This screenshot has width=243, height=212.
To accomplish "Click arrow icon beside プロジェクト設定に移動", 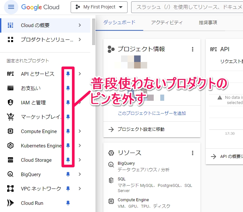I will pyautogui.click(x=111, y=129).
